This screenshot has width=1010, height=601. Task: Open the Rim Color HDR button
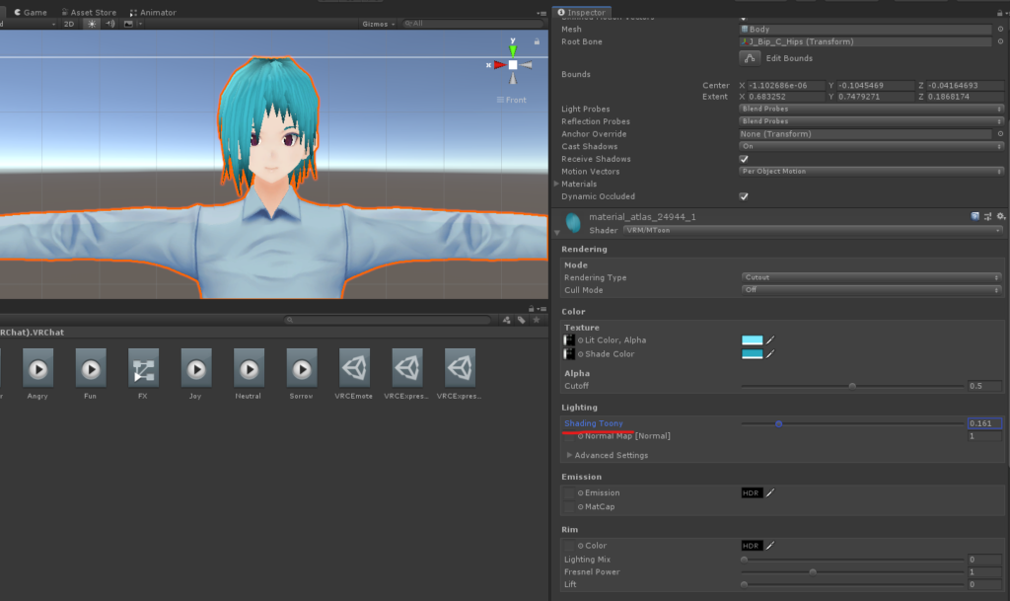pos(752,546)
